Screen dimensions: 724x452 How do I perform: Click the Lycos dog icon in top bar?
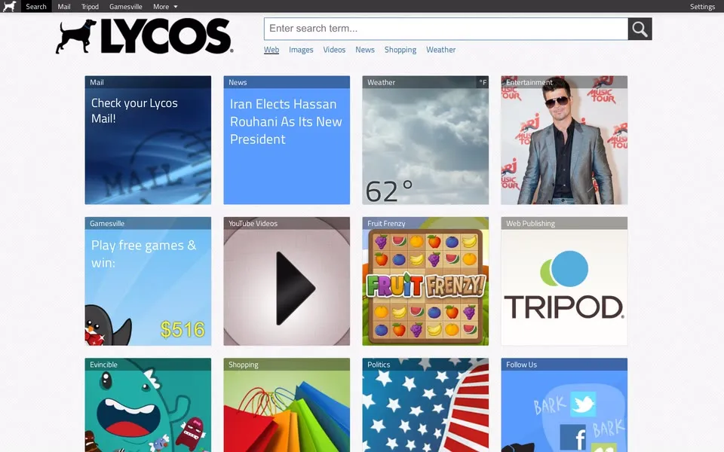[9, 6]
